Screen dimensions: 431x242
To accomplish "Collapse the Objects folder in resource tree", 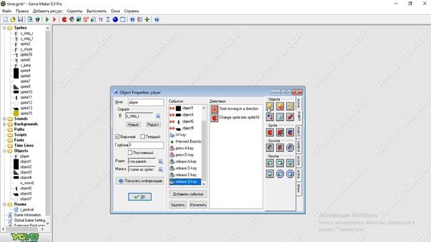I will (x=5, y=151).
